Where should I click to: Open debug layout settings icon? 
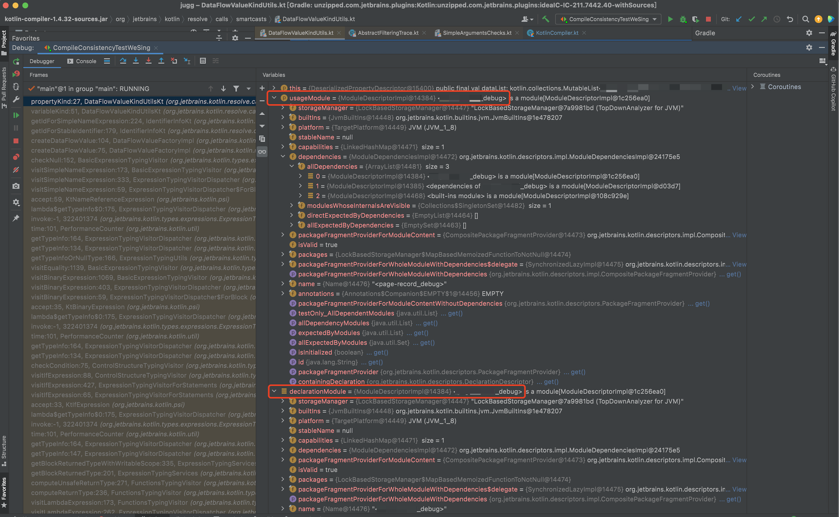click(822, 61)
